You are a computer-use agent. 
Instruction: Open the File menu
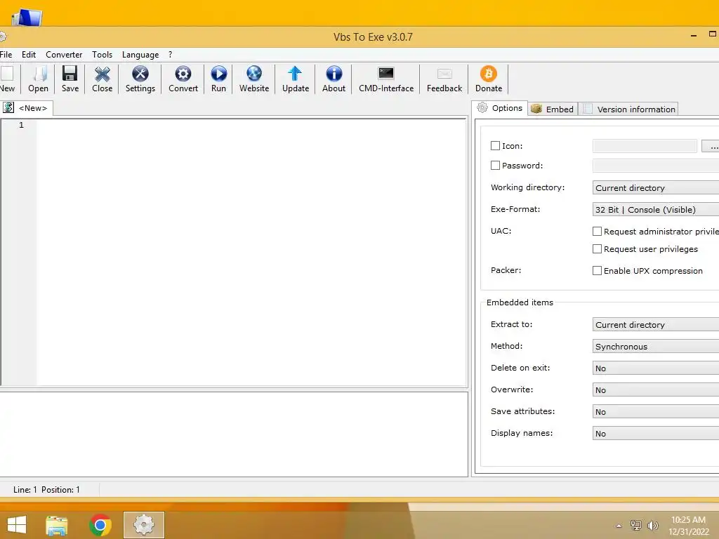(x=6, y=55)
